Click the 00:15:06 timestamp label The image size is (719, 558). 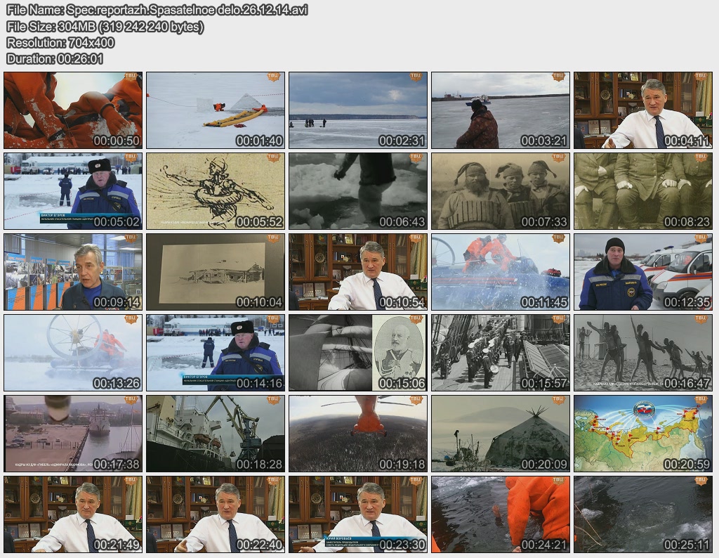(x=402, y=383)
